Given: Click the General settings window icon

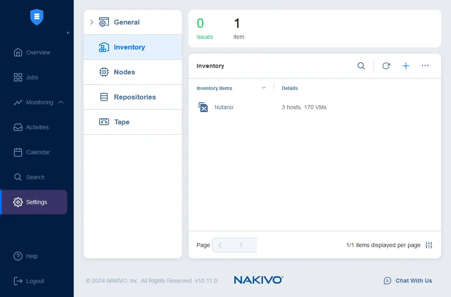Looking at the screenshot, I should (104, 22).
